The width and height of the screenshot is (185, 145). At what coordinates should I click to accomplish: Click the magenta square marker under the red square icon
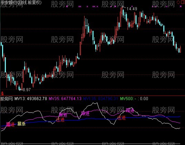pyautogui.click(x=181, y=7)
